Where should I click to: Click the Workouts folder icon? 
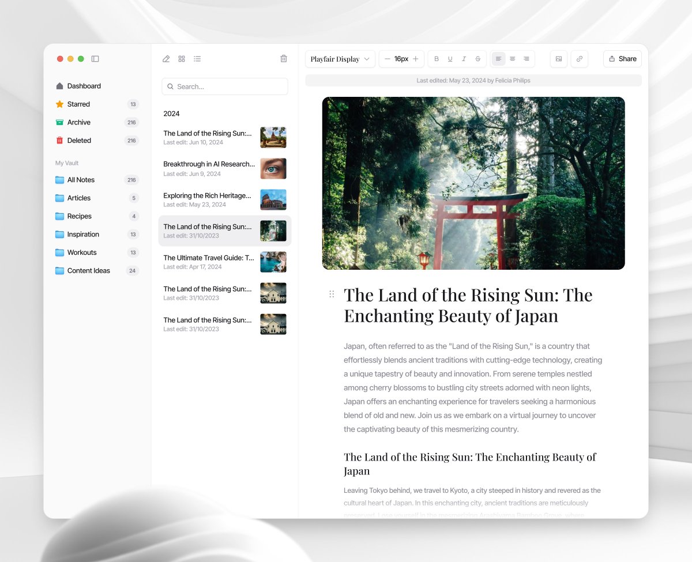(x=59, y=252)
